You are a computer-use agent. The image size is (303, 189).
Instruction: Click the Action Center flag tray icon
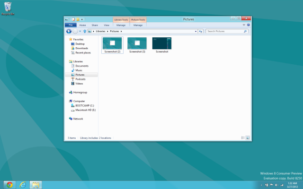pos(271,185)
